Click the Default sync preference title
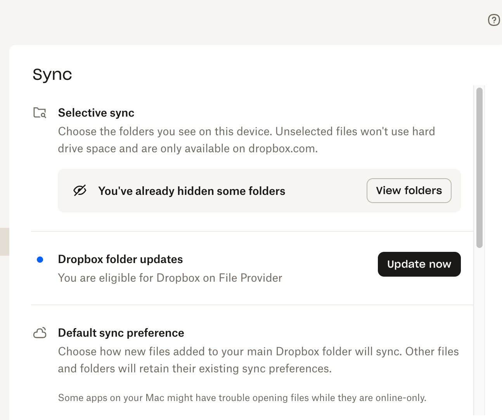Viewport: 502px width, 420px height. point(121,333)
